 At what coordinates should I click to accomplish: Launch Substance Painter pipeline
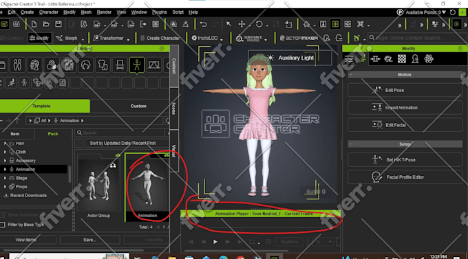click(249, 38)
